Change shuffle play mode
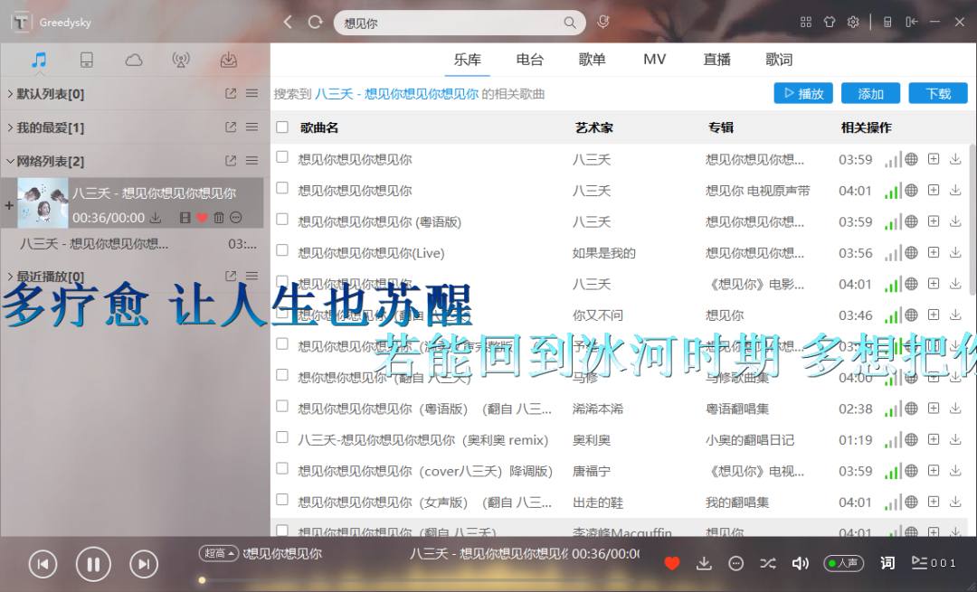977x592 pixels. (x=768, y=563)
